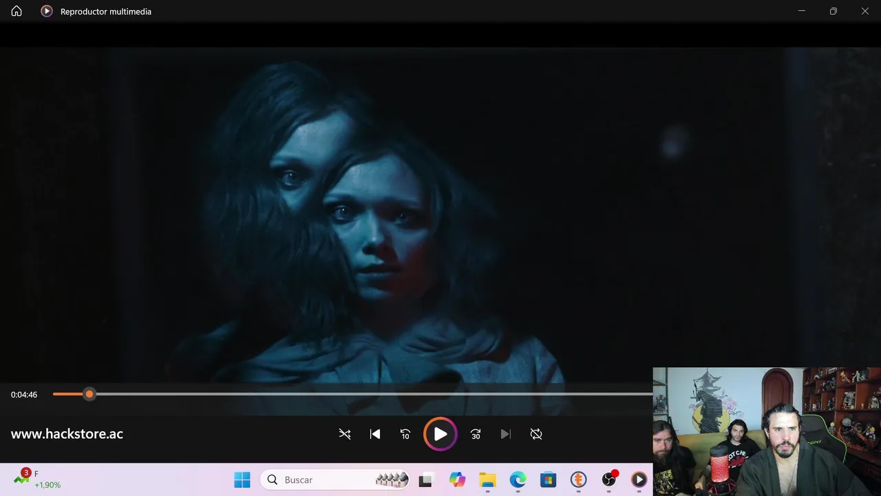The height and width of the screenshot is (496, 881).
Task: Click the orange seek bar handle
Action: click(89, 394)
